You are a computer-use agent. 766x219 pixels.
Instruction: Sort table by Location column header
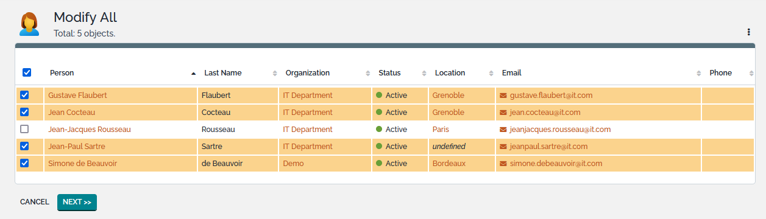(x=450, y=73)
